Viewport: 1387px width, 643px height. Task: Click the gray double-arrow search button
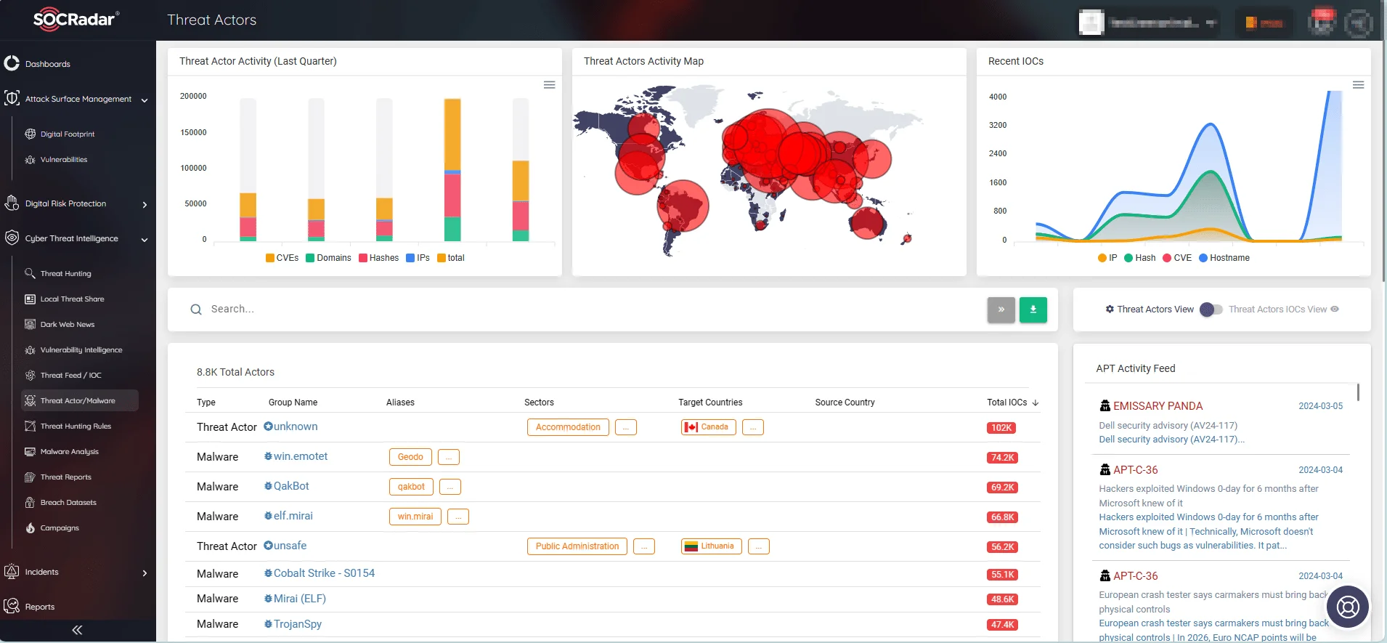(x=1001, y=310)
